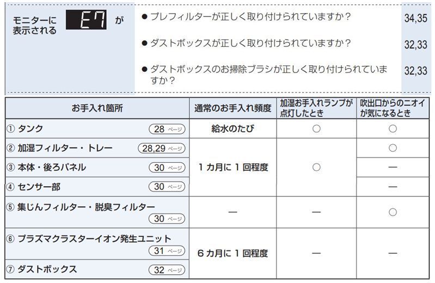Click the 1カ月に1回程度 frequency cell
Screen dimensions: 435x283
[233, 167]
